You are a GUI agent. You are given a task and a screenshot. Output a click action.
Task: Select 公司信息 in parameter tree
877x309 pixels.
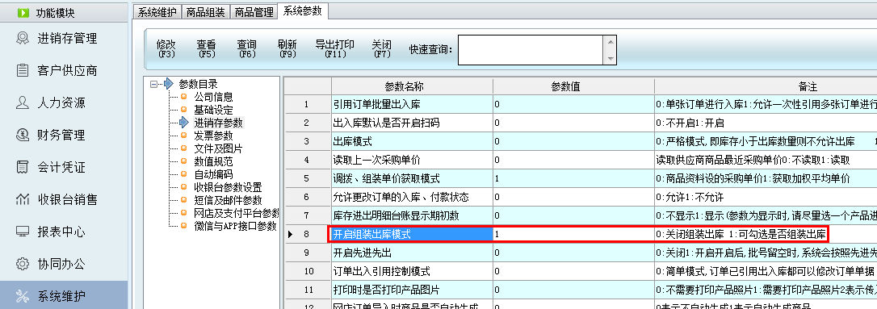pos(213,98)
